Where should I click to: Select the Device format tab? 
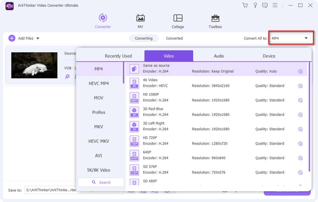pyautogui.click(x=269, y=56)
